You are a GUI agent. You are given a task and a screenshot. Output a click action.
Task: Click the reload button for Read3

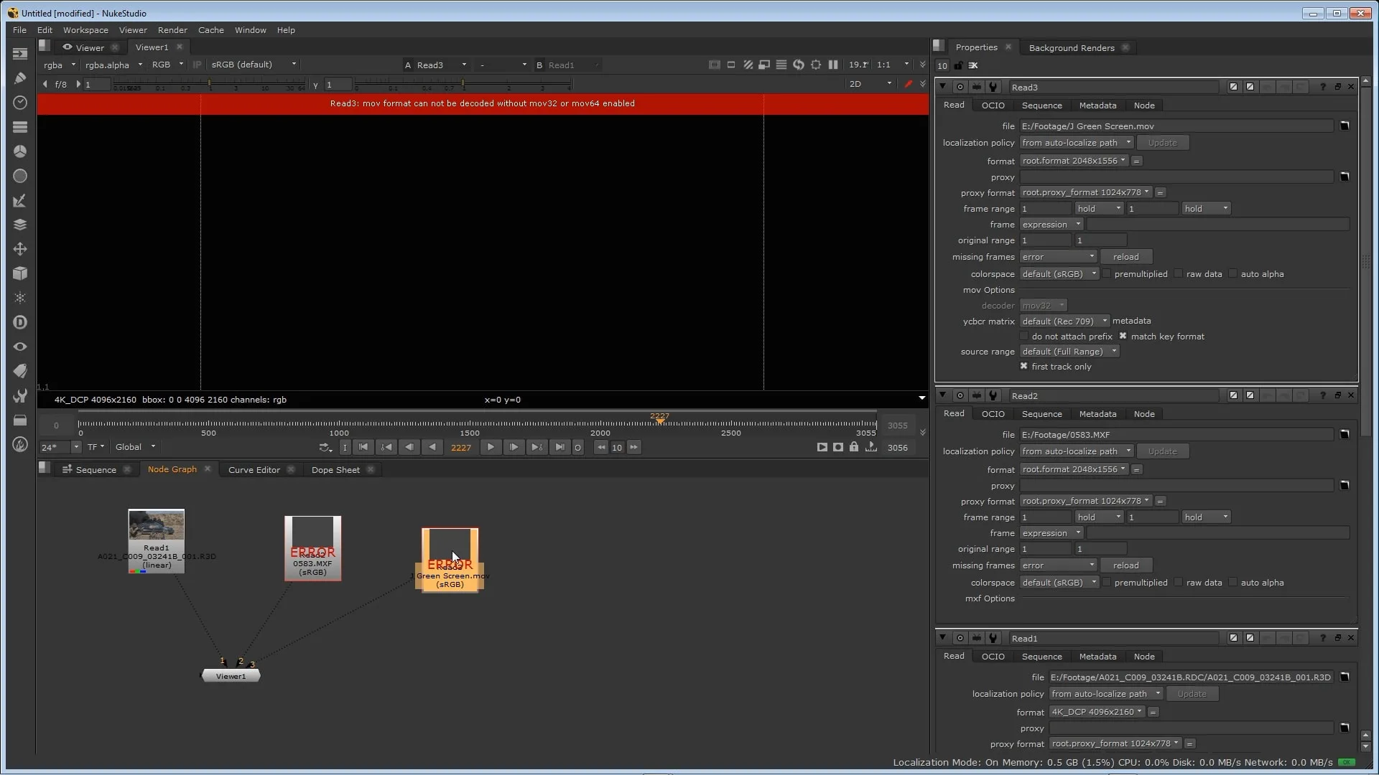1125,256
